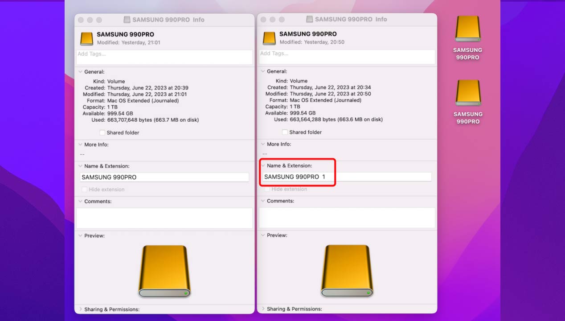Click the drive preview image in left Info window
Screen dimensions: 565x321
164,271
